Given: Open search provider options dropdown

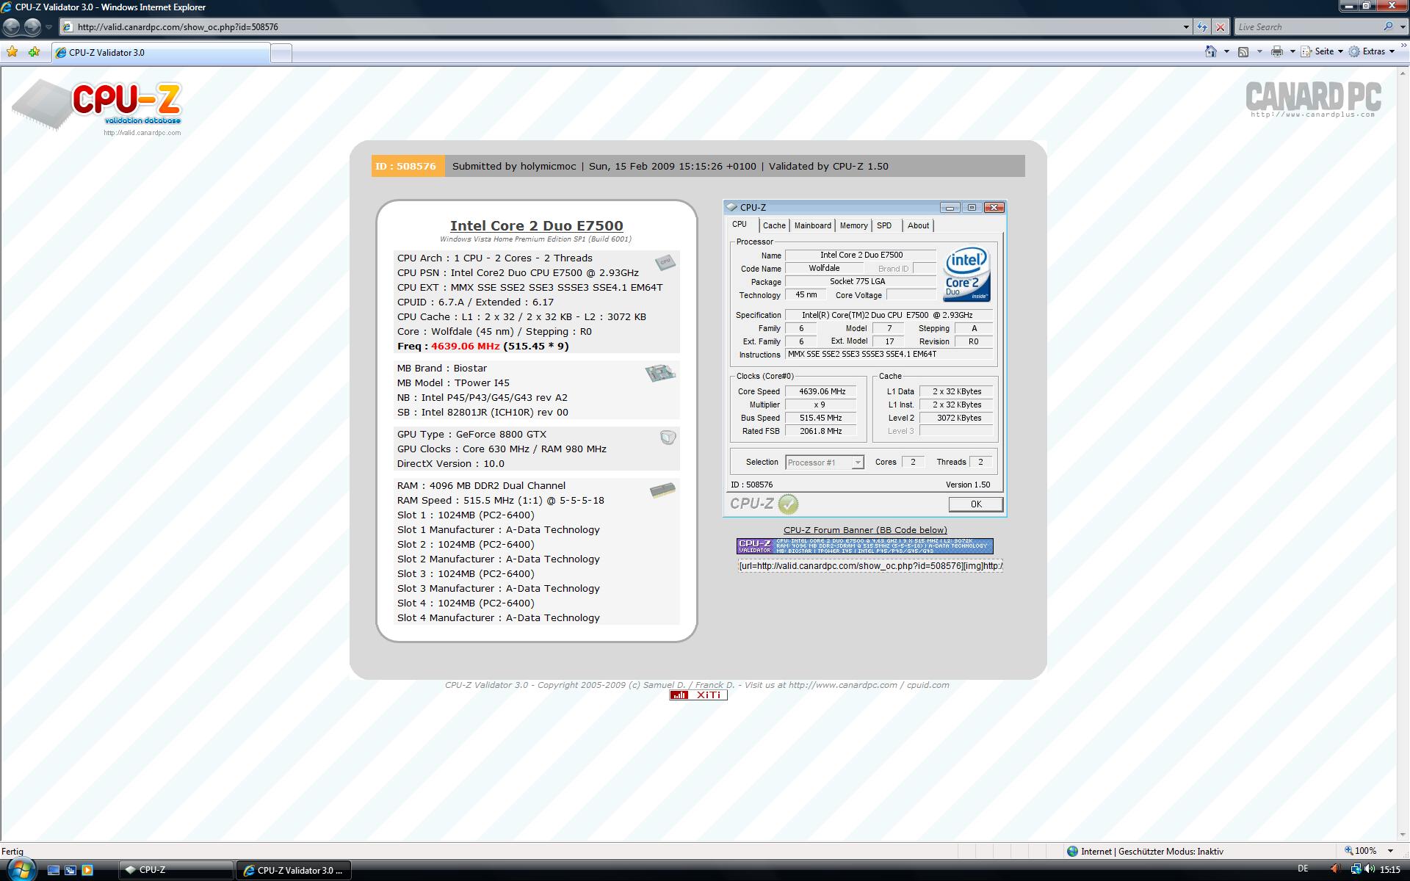Looking at the screenshot, I should pyautogui.click(x=1401, y=27).
